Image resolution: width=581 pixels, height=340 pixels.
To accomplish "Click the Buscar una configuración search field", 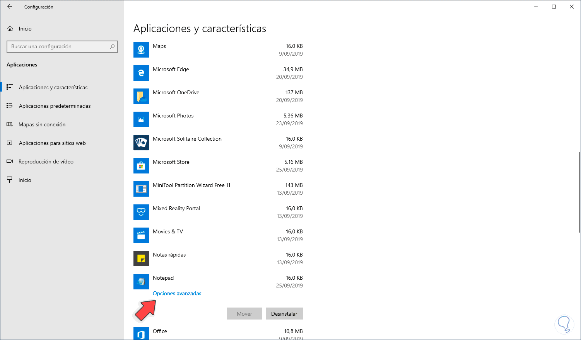I will coord(62,47).
